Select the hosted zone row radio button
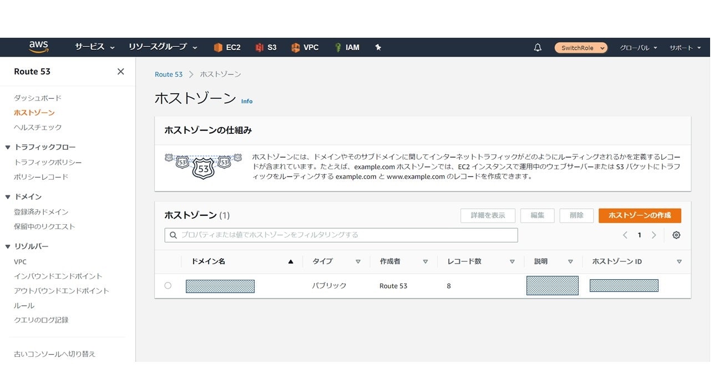This screenshot has height=368, width=714. (168, 286)
